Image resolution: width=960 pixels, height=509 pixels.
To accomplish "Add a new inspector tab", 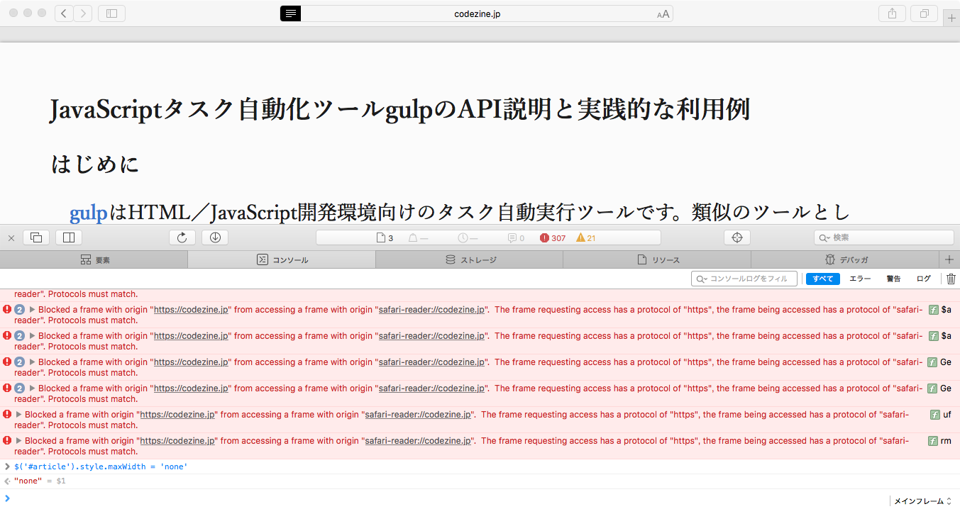I will click(x=949, y=259).
